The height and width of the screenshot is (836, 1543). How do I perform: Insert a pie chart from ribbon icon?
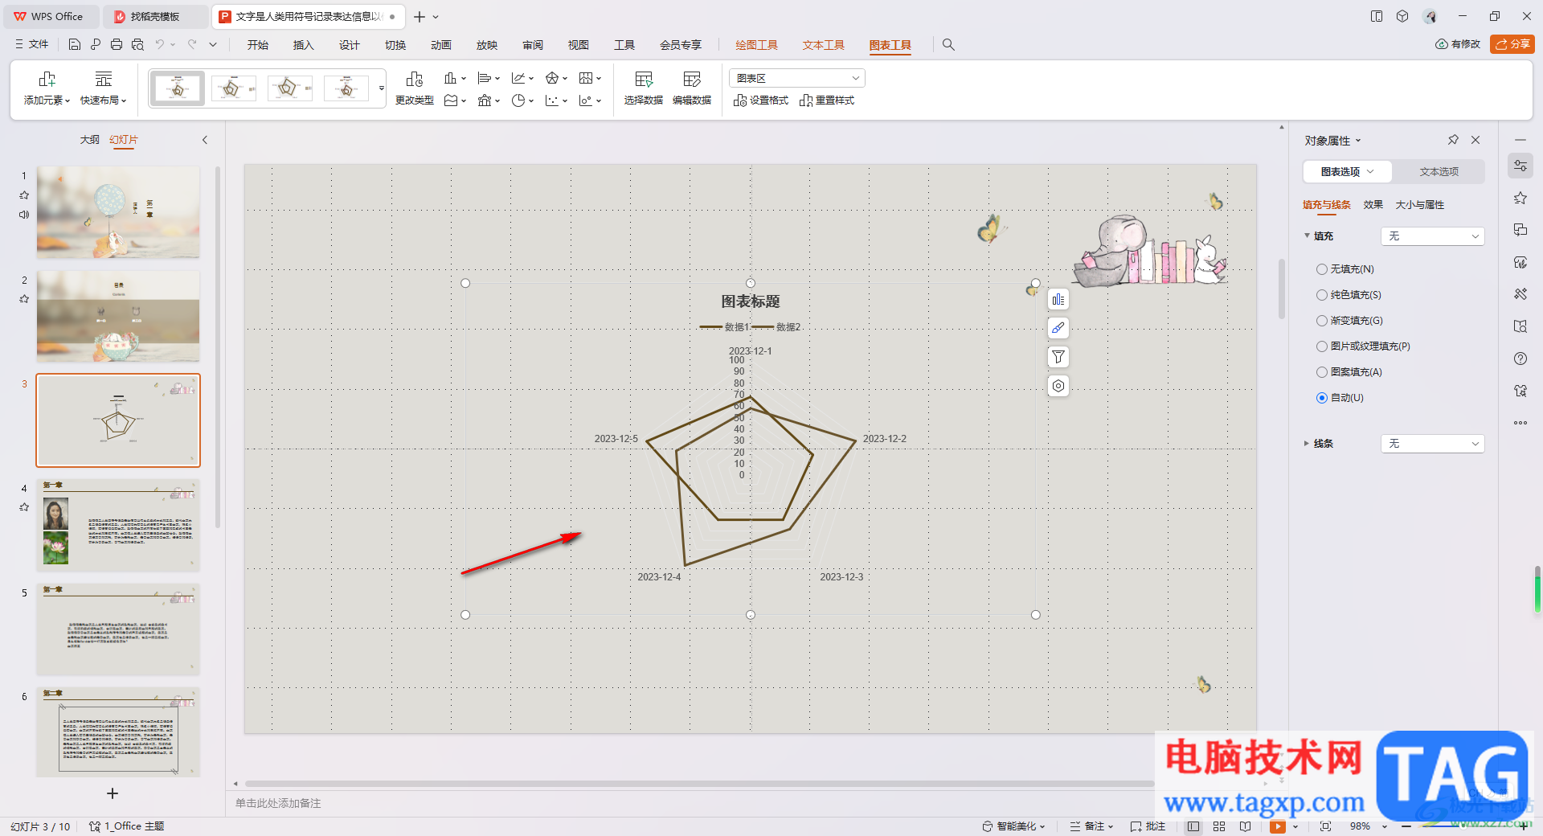coord(518,100)
